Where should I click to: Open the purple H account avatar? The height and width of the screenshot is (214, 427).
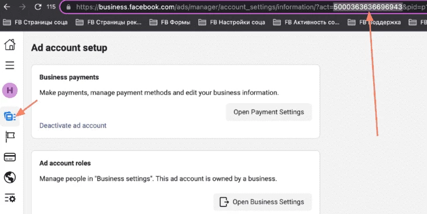[x=10, y=90]
